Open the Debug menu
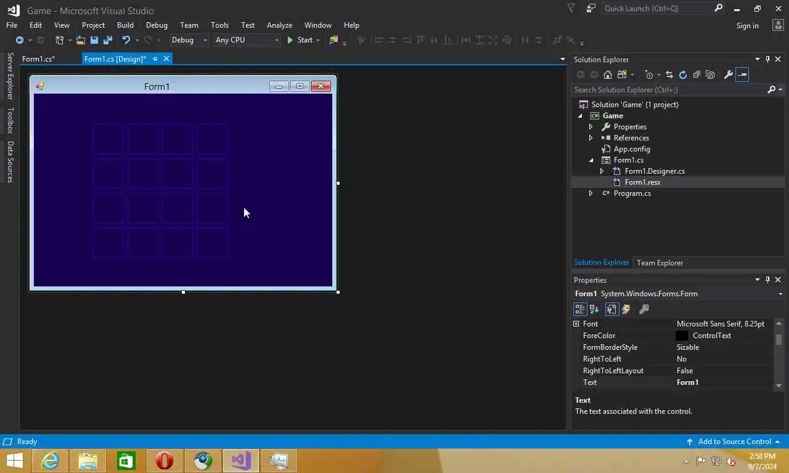The image size is (789, 473). pyautogui.click(x=157, y=25)
